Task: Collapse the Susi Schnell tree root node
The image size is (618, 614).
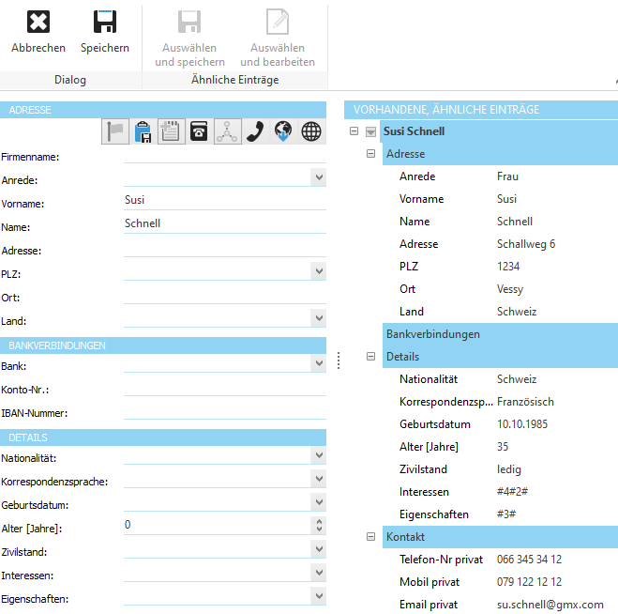Action: point(354,131)
